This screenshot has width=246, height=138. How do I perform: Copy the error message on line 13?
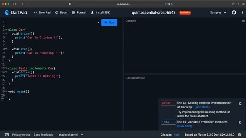(x=240, y=103)
